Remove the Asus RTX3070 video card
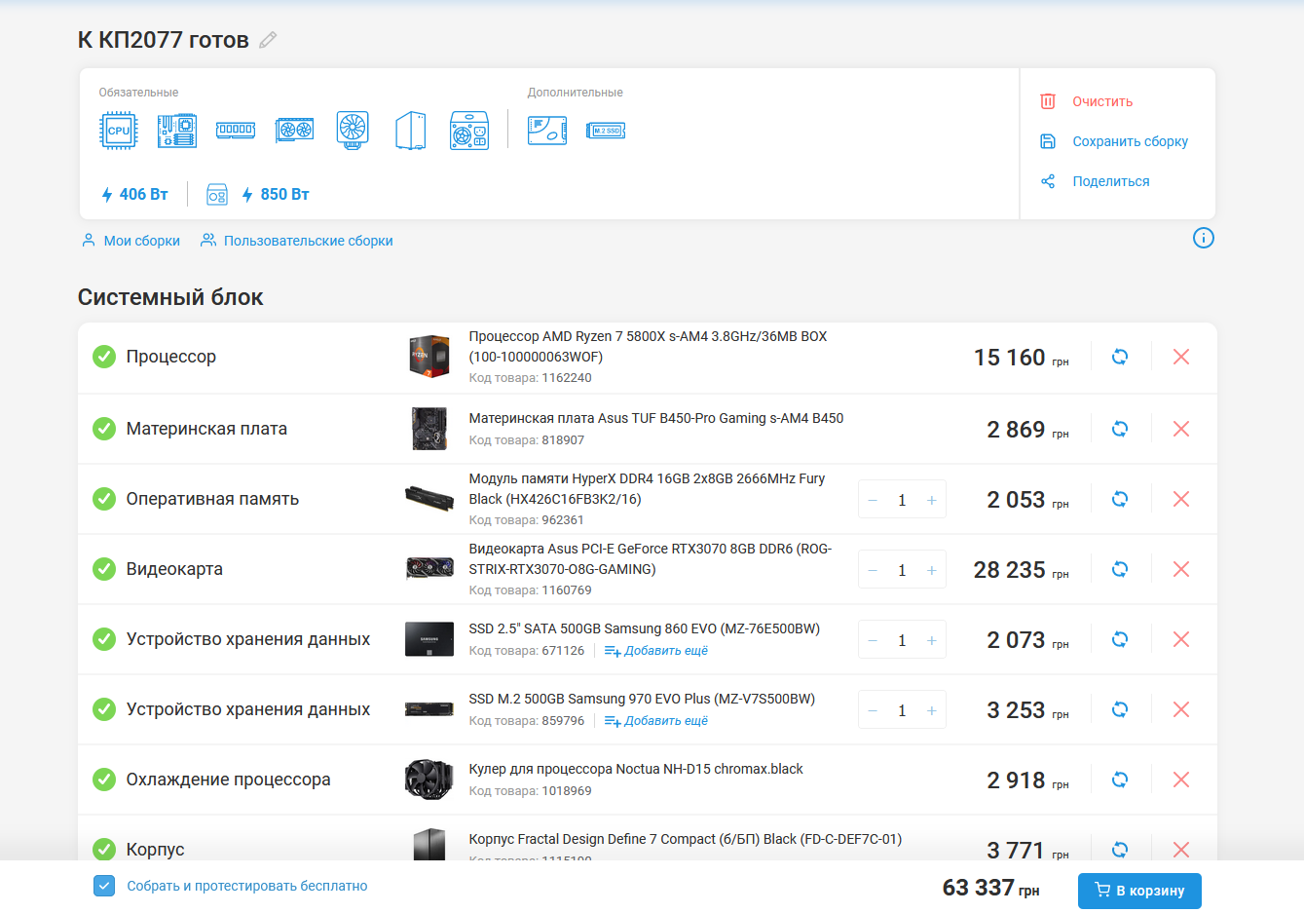The height and width of the screenshot is (913, 1304). (x=1181, y=569)
